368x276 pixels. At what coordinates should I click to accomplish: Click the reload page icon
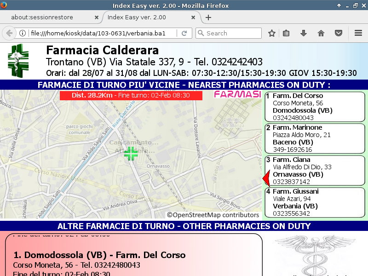pyautogui.click(x=184, y=33)
